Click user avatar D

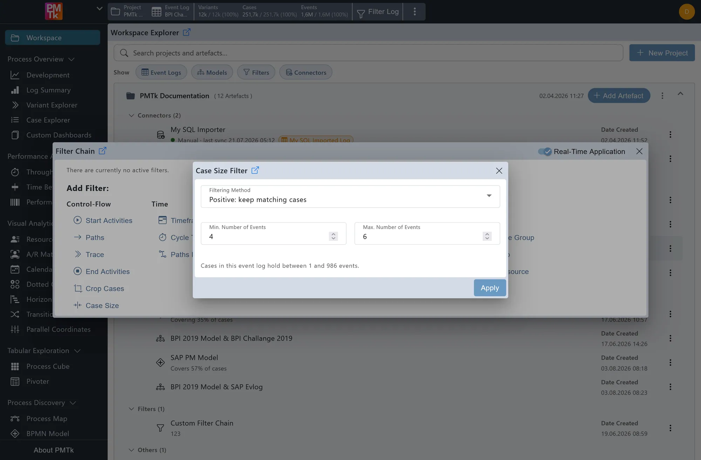coord(687,12)
